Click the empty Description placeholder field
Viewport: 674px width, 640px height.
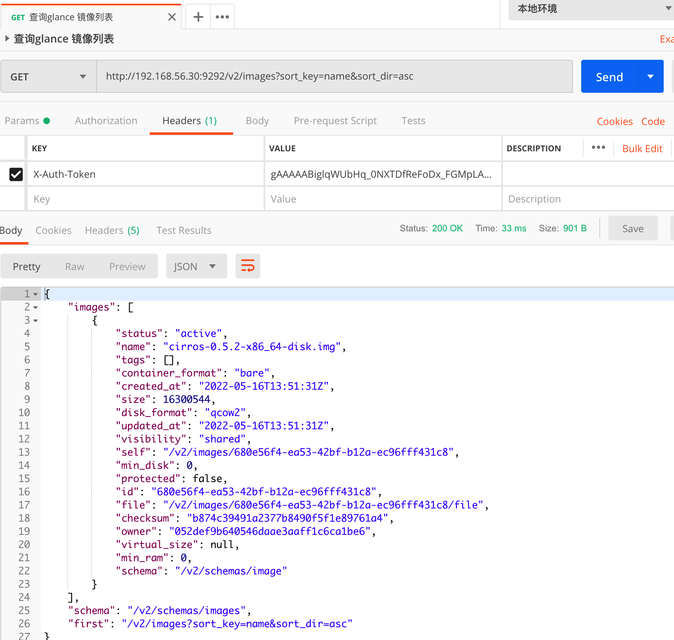point(588,199)
